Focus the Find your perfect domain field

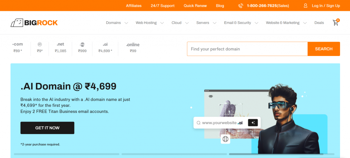pyautogui.click(x=247, y=49)
